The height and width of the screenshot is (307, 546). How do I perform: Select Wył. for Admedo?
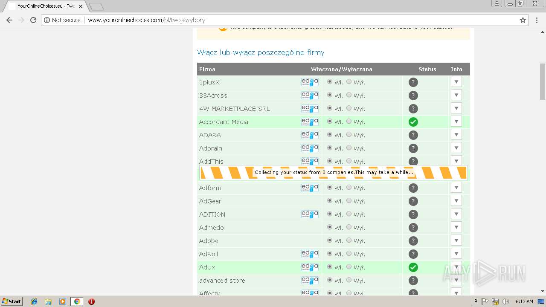coord(349,227)
